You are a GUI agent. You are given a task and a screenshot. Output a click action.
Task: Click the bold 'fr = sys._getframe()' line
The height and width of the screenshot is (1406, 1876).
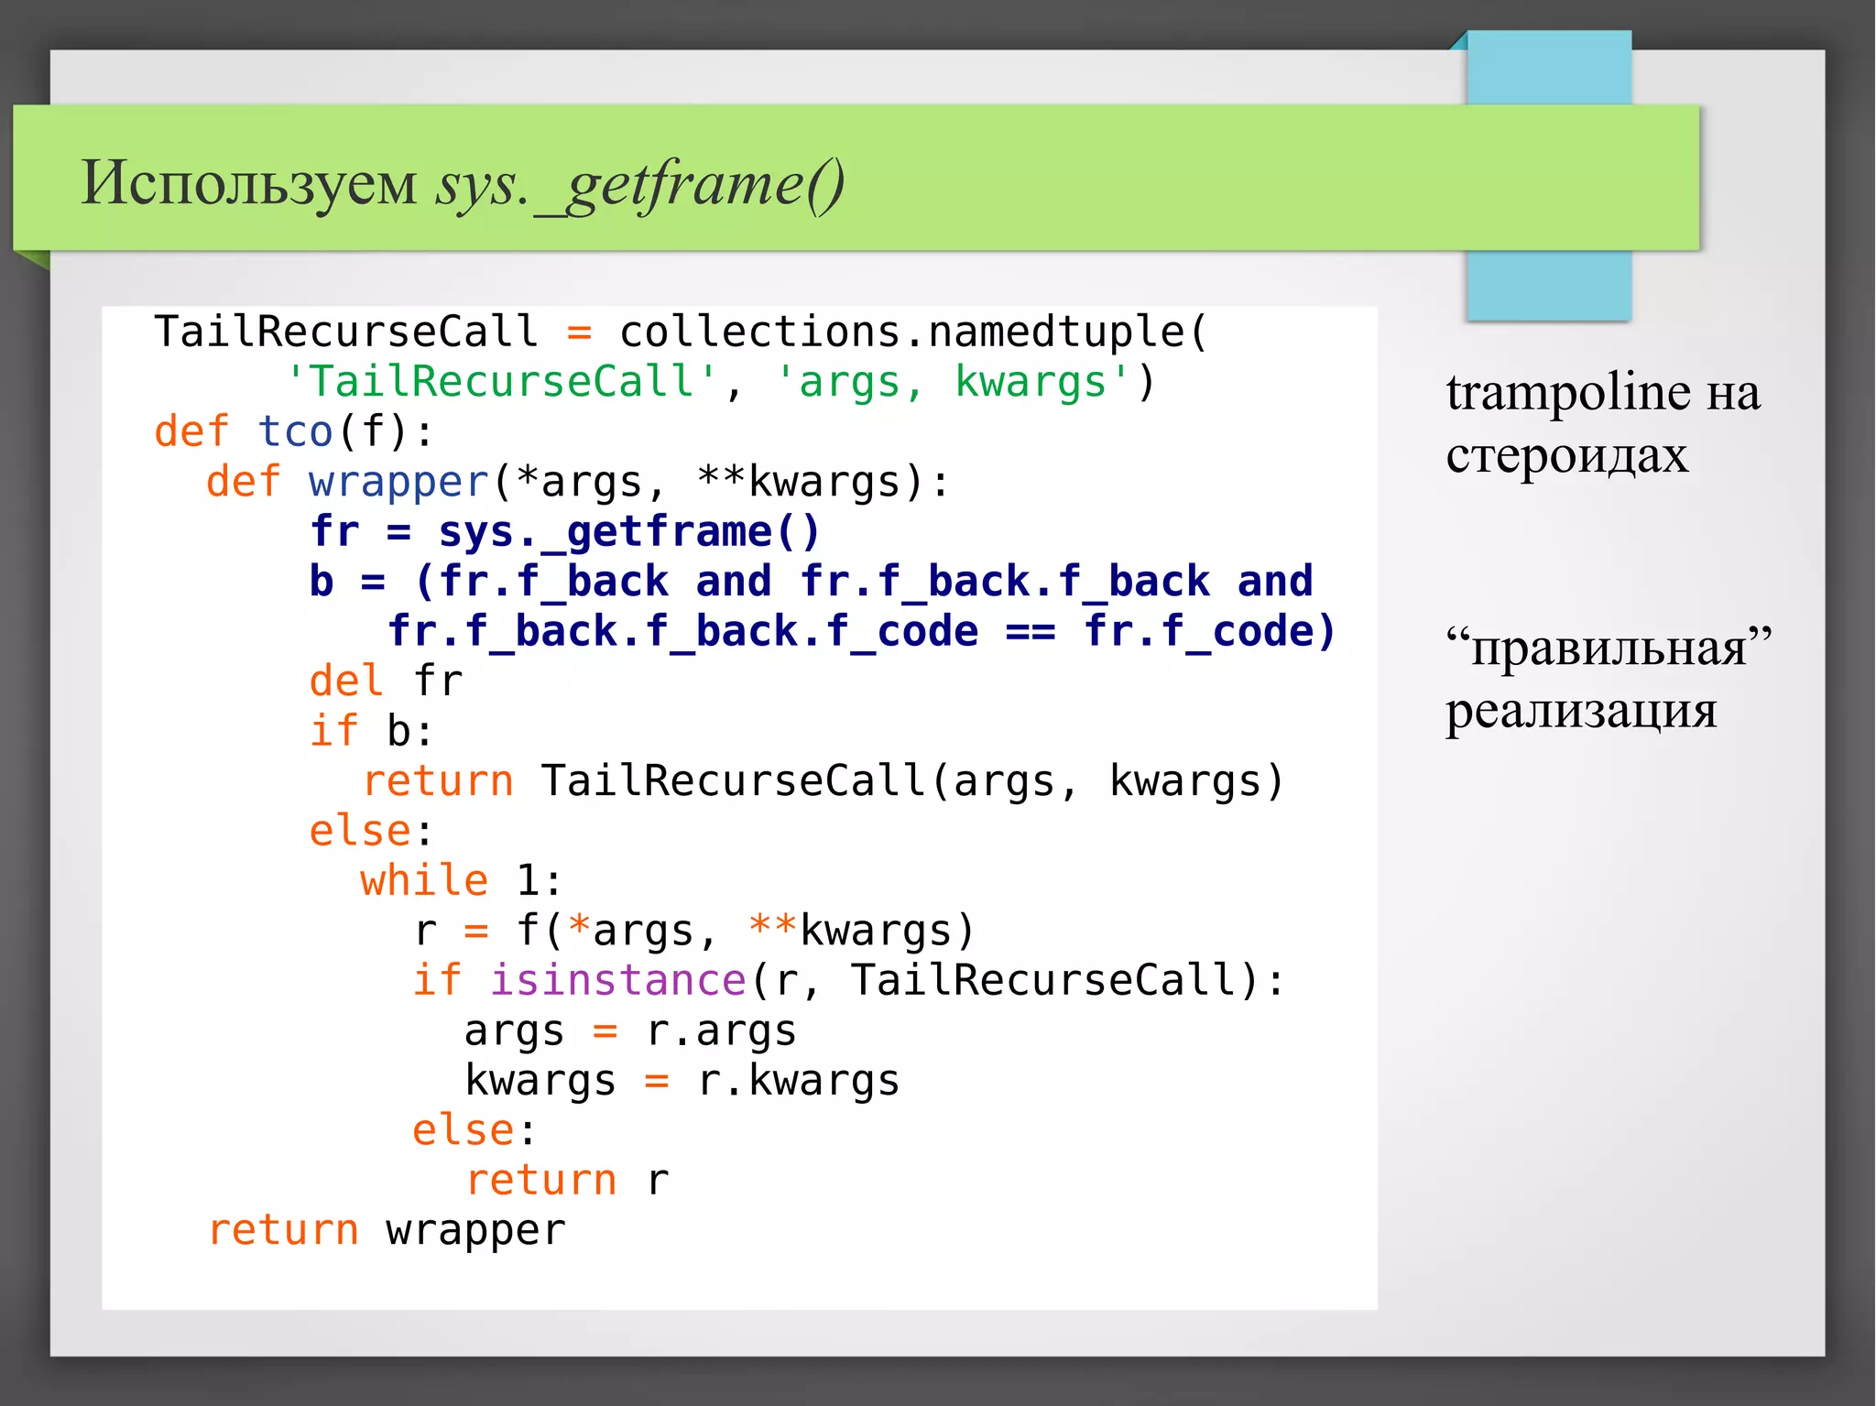pos(564,532)
